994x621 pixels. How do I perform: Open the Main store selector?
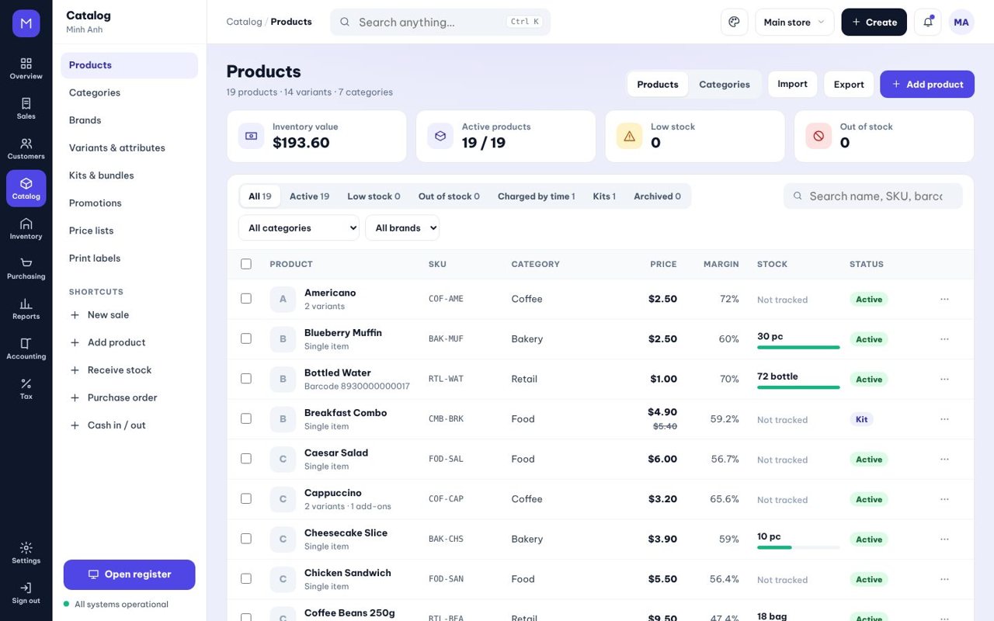point(794,22)
